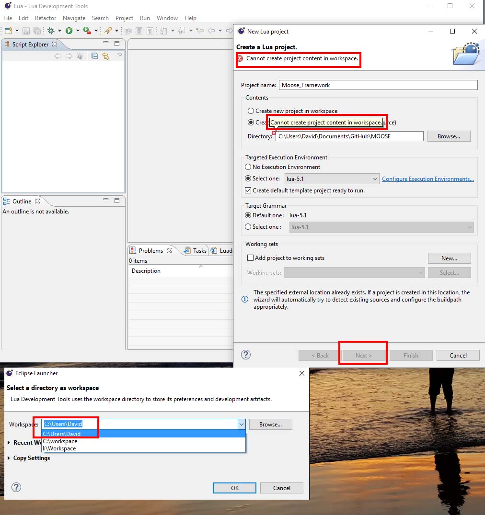The width and height of the screenshot is (485, 515).
Task: Choose C:\workspace from the workspace list
Action: 143,441
